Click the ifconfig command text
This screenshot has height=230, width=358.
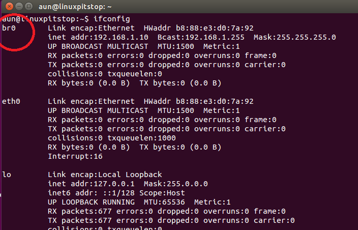click(x=112, y=19)
